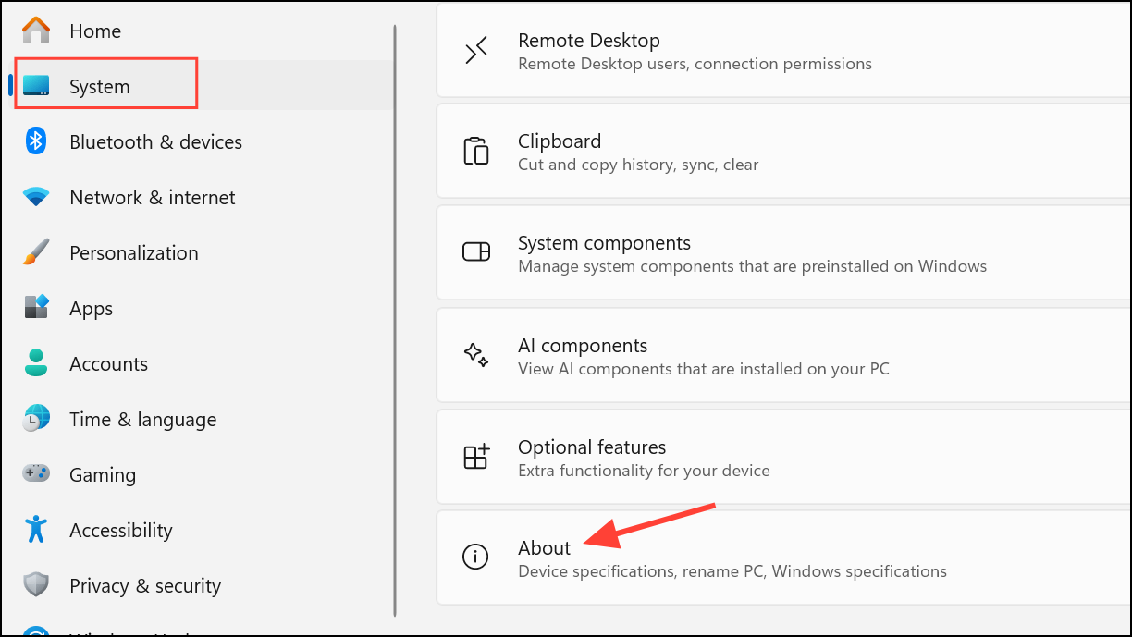Click the Optional features icon

click(476, 457)
